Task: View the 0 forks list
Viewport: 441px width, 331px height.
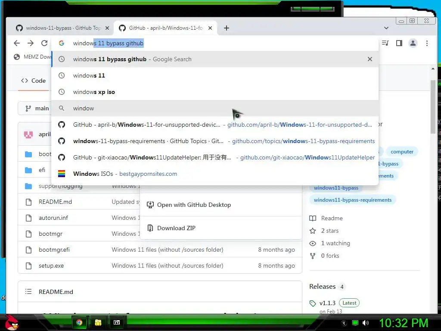Action: pos(325,256)
